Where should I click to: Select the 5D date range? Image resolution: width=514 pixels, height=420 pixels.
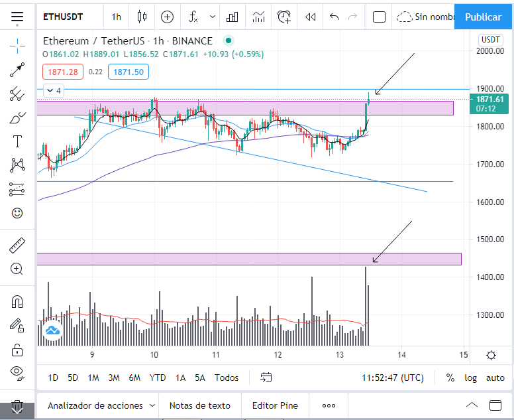pyautogui.click(x=73, y=378)
